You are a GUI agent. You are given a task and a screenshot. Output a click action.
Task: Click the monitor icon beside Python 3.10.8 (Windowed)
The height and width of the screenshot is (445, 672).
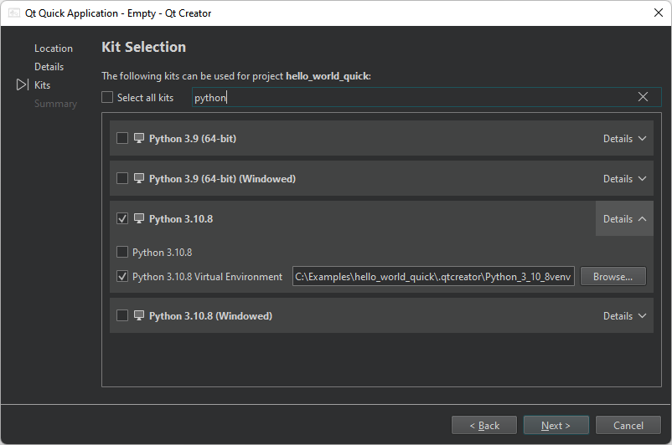pos(139,315)
